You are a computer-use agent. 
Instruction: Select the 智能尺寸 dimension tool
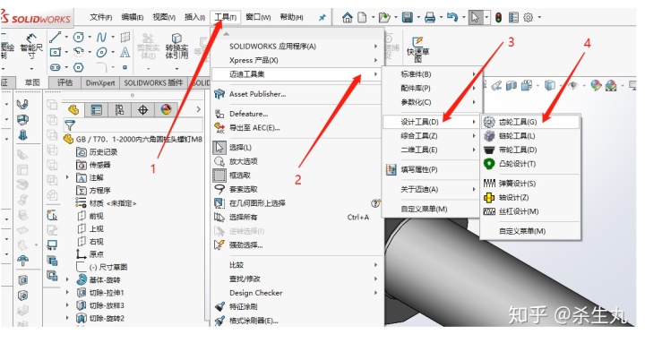[x=31, y=47]
